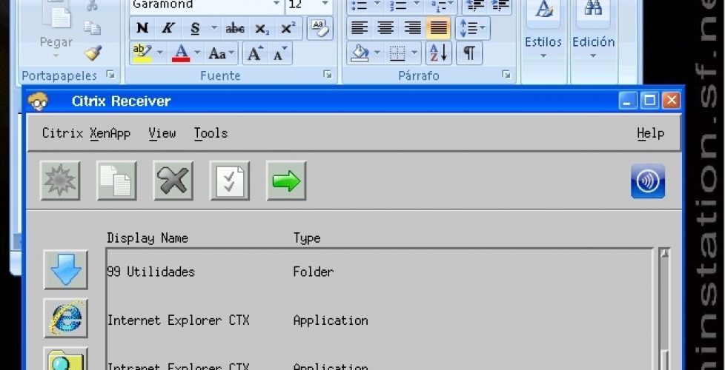Launch the Fuente dialog box
This screenshot has height=370, width=725.
pyautogui.click(x=328, y=75)
